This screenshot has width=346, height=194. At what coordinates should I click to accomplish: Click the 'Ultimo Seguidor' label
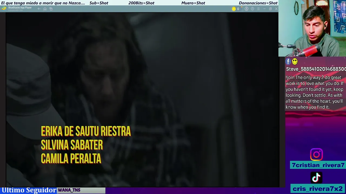pos(29,190)
